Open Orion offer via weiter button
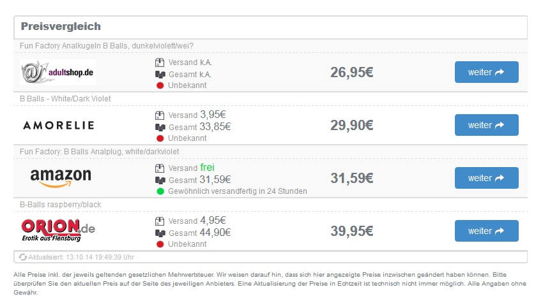Screen dimensions: 543x308 487,231
